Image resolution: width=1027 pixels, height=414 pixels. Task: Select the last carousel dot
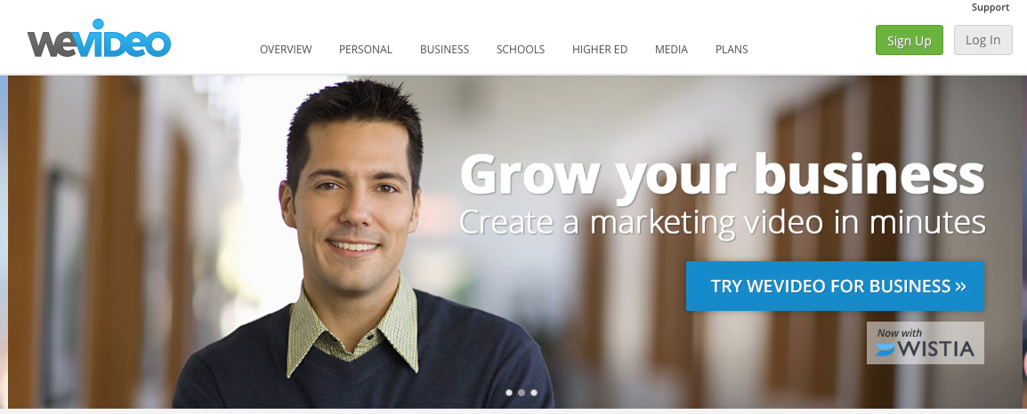click(534, 393)
